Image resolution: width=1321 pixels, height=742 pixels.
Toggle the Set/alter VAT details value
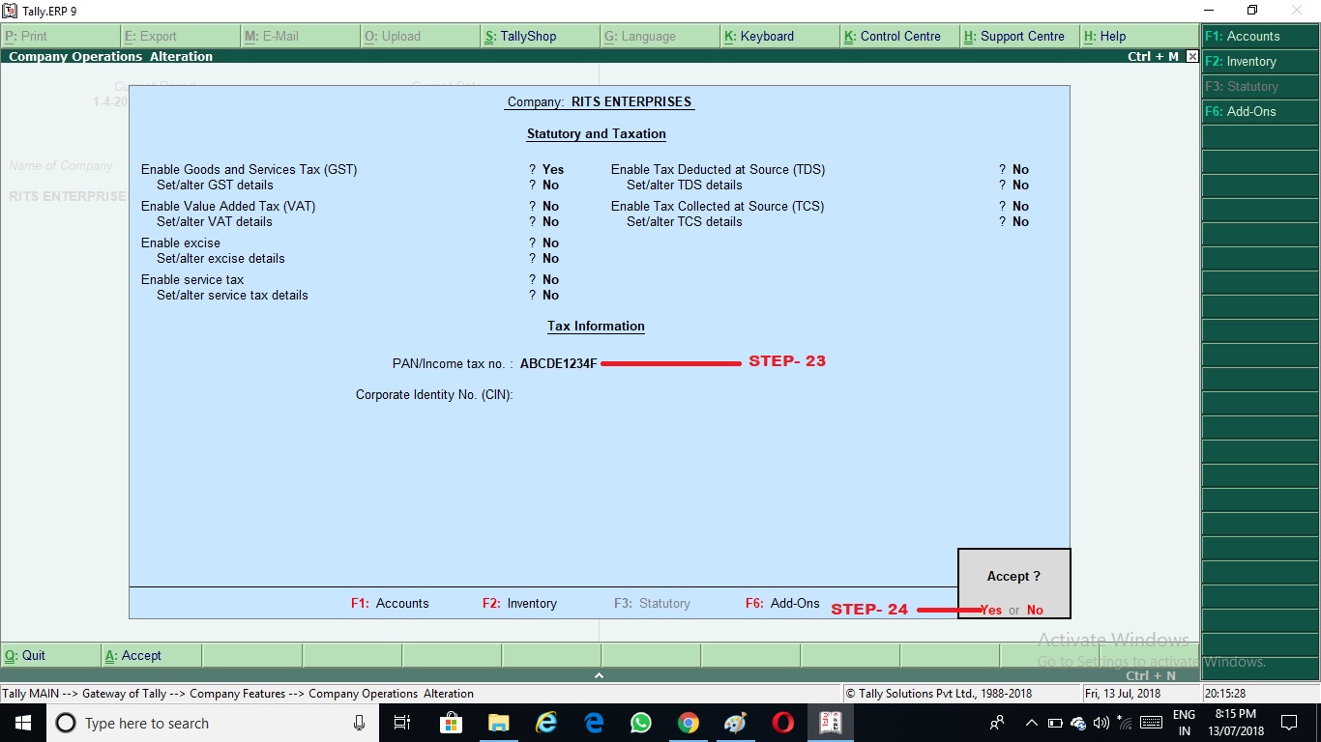pos(550,222)
